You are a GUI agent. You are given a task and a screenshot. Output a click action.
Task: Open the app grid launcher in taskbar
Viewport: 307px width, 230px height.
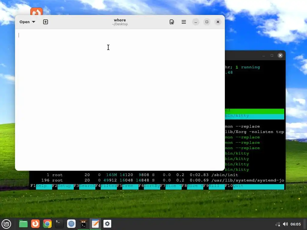tap(71, 224)
